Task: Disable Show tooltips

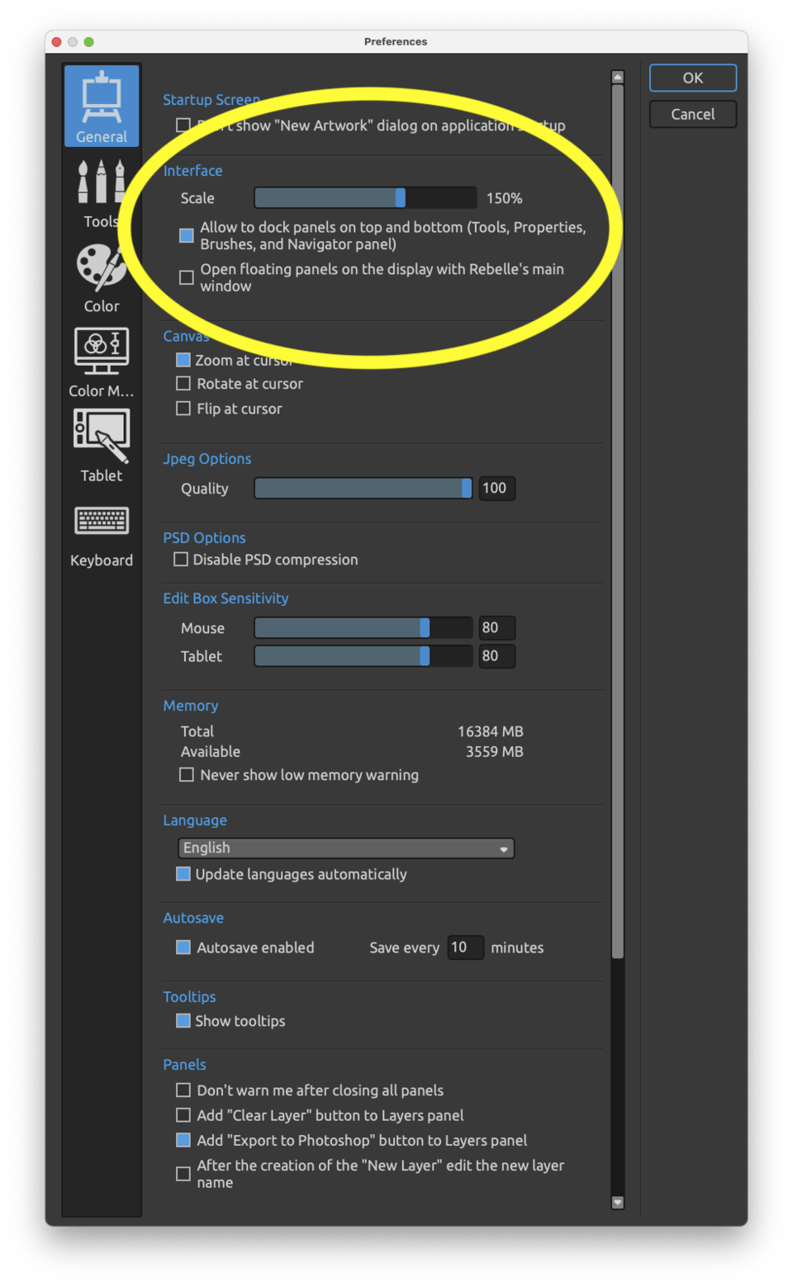Action: click(x=183, y=1021)
